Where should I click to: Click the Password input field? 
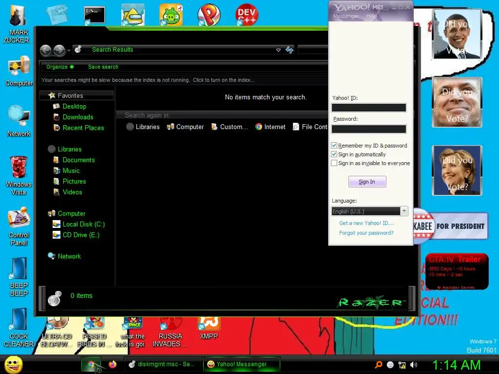coord(369,129)
